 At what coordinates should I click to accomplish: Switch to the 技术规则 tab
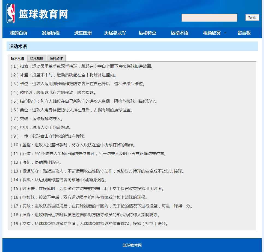(x=37, y=58)
